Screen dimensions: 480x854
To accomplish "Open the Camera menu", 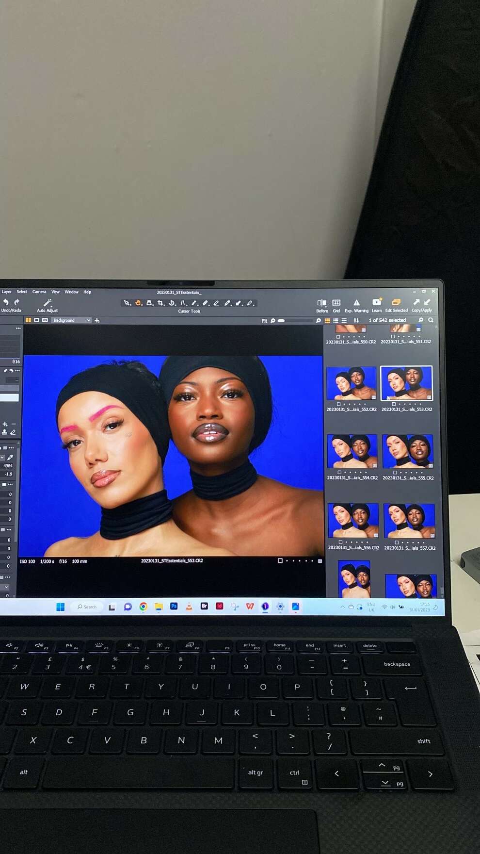I will [x=39, y=292].
